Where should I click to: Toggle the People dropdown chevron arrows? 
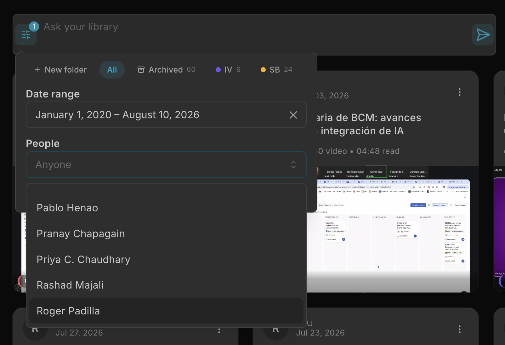coord(293,165)
